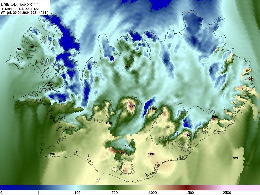Click the colour scale tick label "2500"

point(227,193)
